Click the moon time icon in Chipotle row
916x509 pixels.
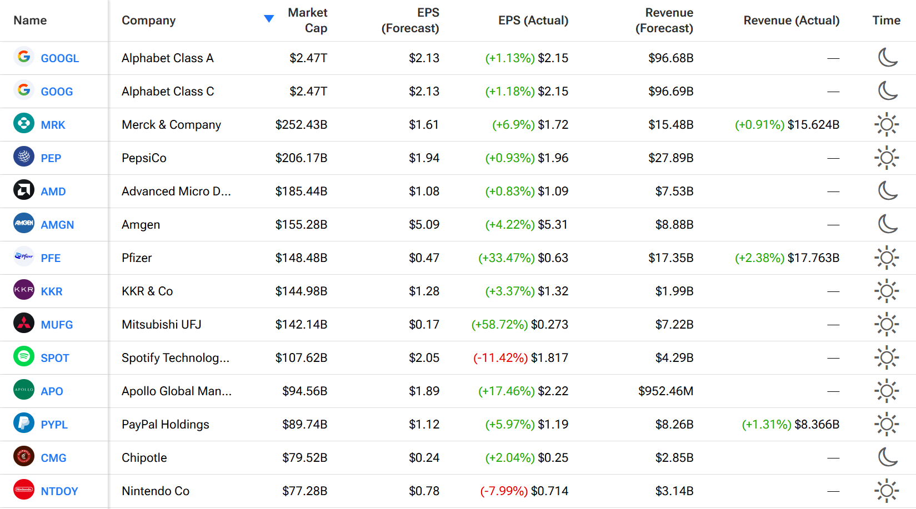point(887,457)
